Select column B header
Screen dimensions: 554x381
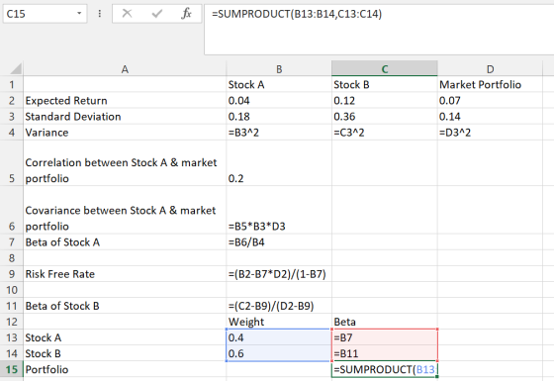click(279, 69)
